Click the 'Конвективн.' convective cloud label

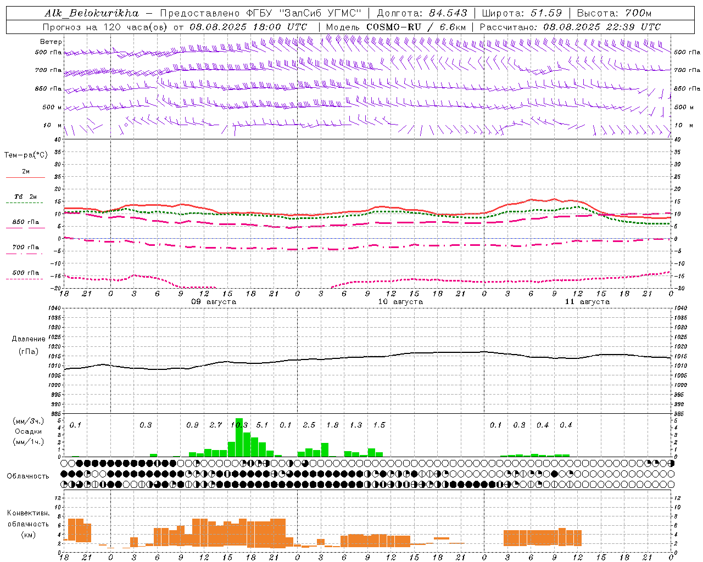coord(28,513)
